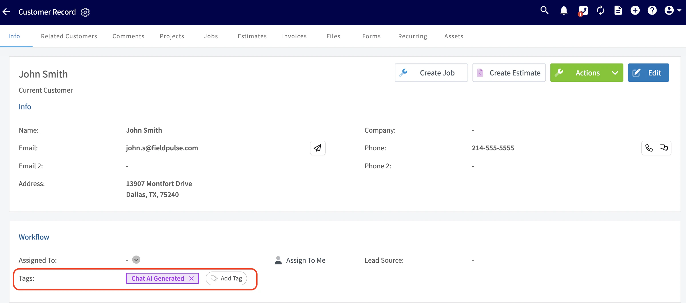The width and height of the screenshot is (686, 303).
Task: Open the Comments tab
Action: pyautogui.click(x=128, y=36)
